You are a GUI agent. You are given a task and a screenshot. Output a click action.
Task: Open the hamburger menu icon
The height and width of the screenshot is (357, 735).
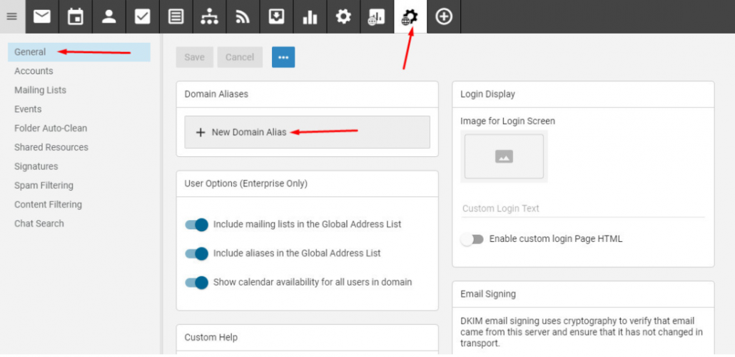[x=12, y=16]
